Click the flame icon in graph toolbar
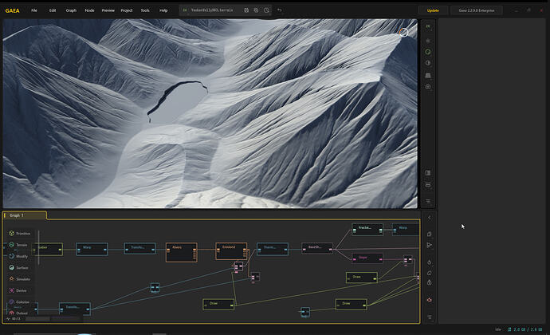The width and height of the screenshot is (550, 335). click(x=430, y=262)
